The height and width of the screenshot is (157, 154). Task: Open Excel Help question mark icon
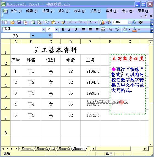coord(134,22)
